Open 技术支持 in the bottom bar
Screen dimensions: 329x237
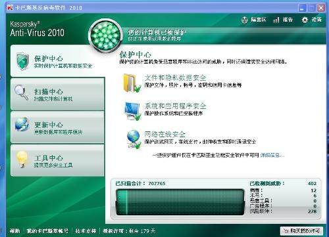[86, 231]
